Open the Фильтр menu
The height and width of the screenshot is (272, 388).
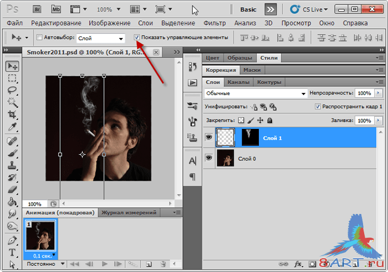(x=215, y=23)
